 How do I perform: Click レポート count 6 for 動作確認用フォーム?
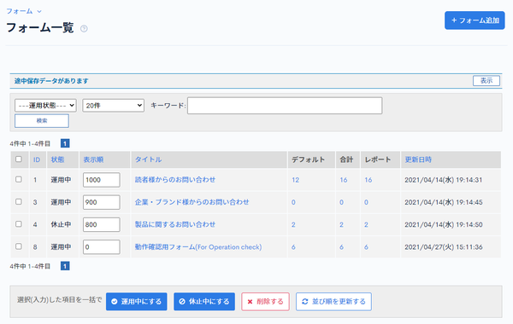tap(366, 247)
